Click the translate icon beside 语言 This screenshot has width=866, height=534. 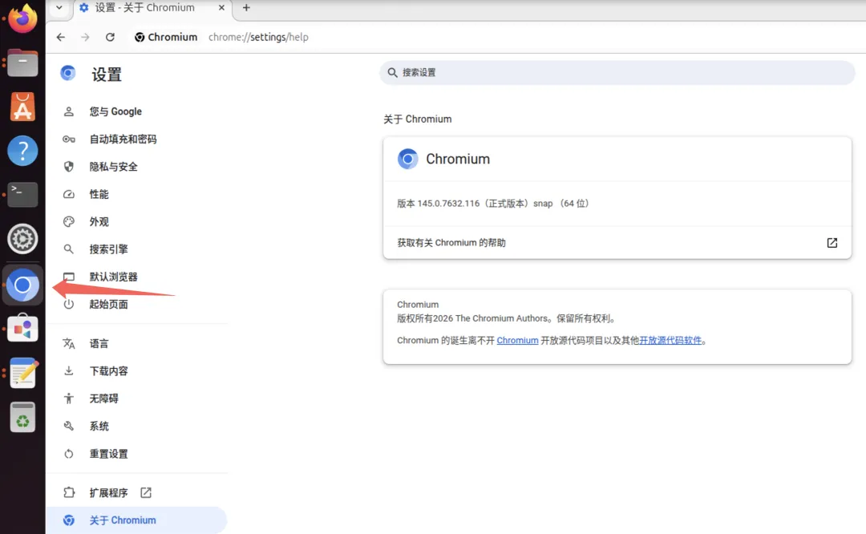click(68, 343)
